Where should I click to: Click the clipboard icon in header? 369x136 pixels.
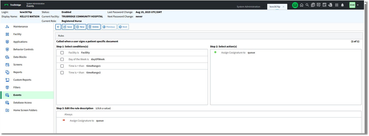point(313,5)
